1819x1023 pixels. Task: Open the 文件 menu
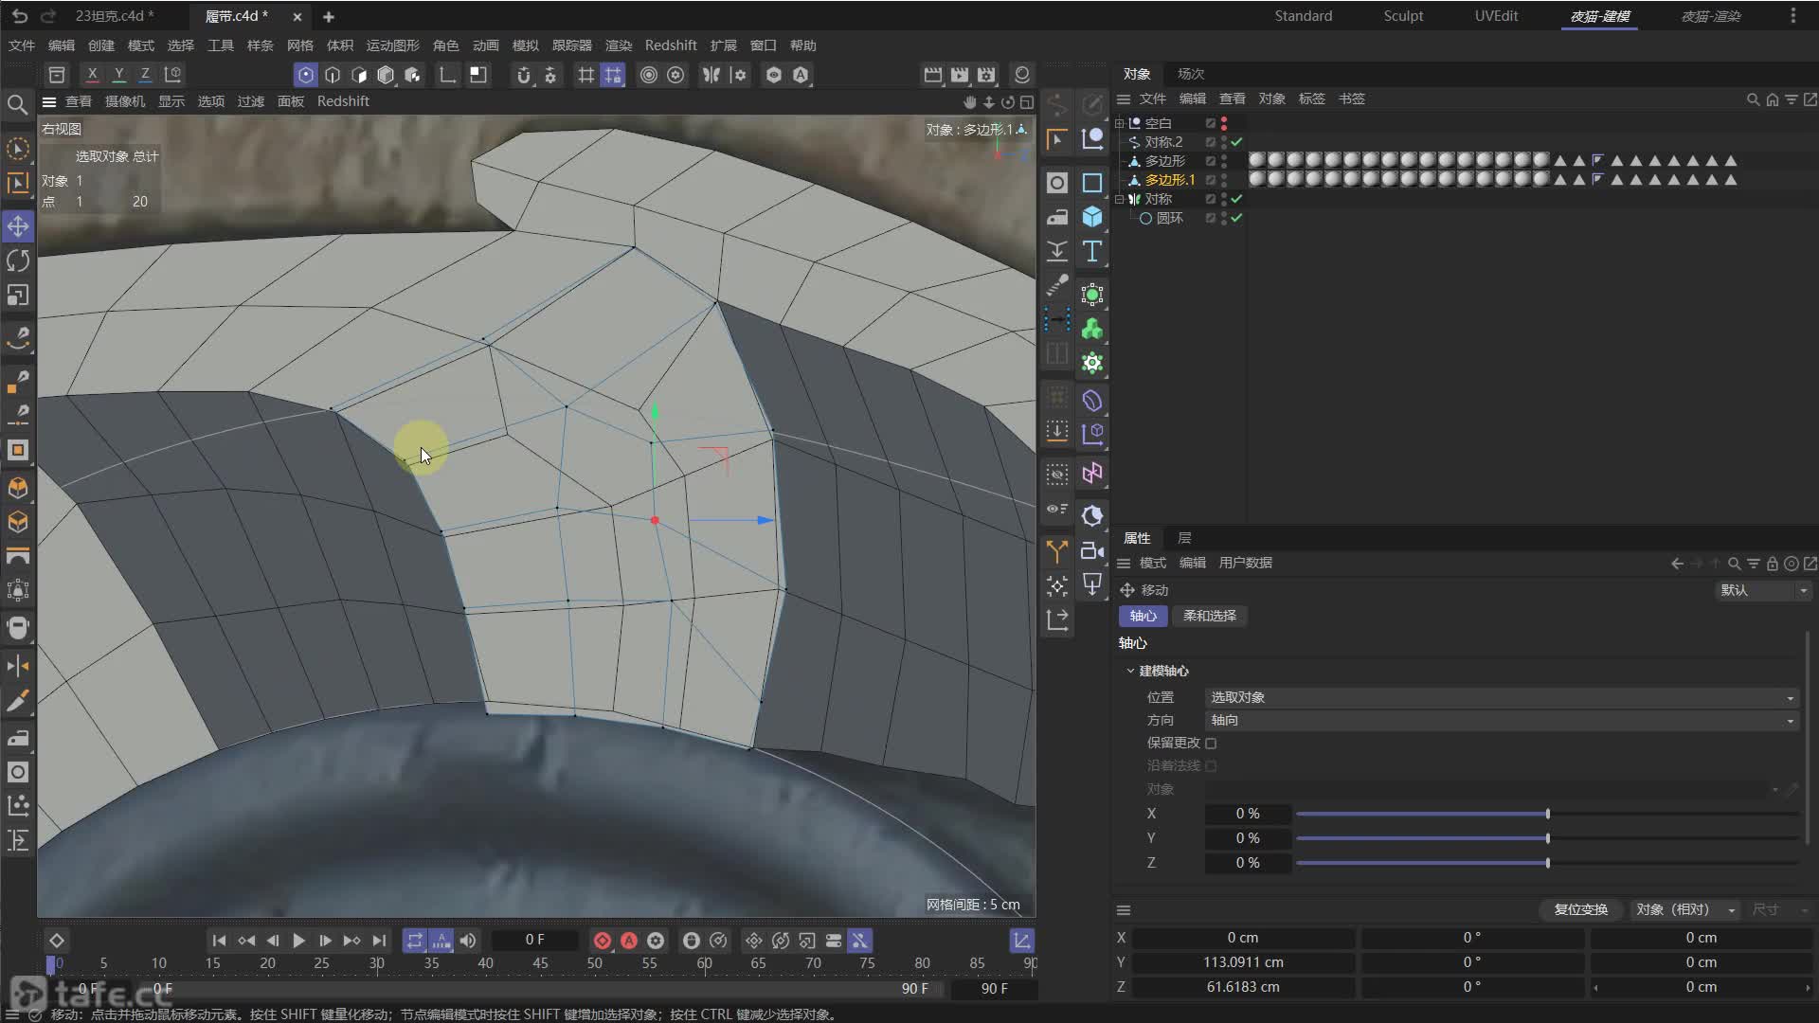(x=21, y=45)
